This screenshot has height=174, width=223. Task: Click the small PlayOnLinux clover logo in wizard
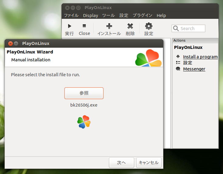click(x=84, y=122)
